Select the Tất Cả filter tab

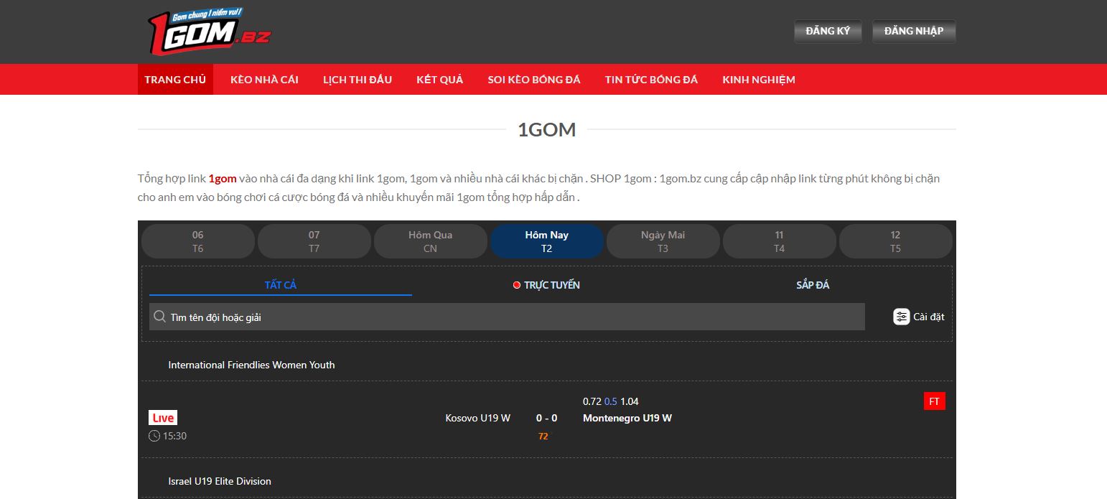tap(280, 285)
